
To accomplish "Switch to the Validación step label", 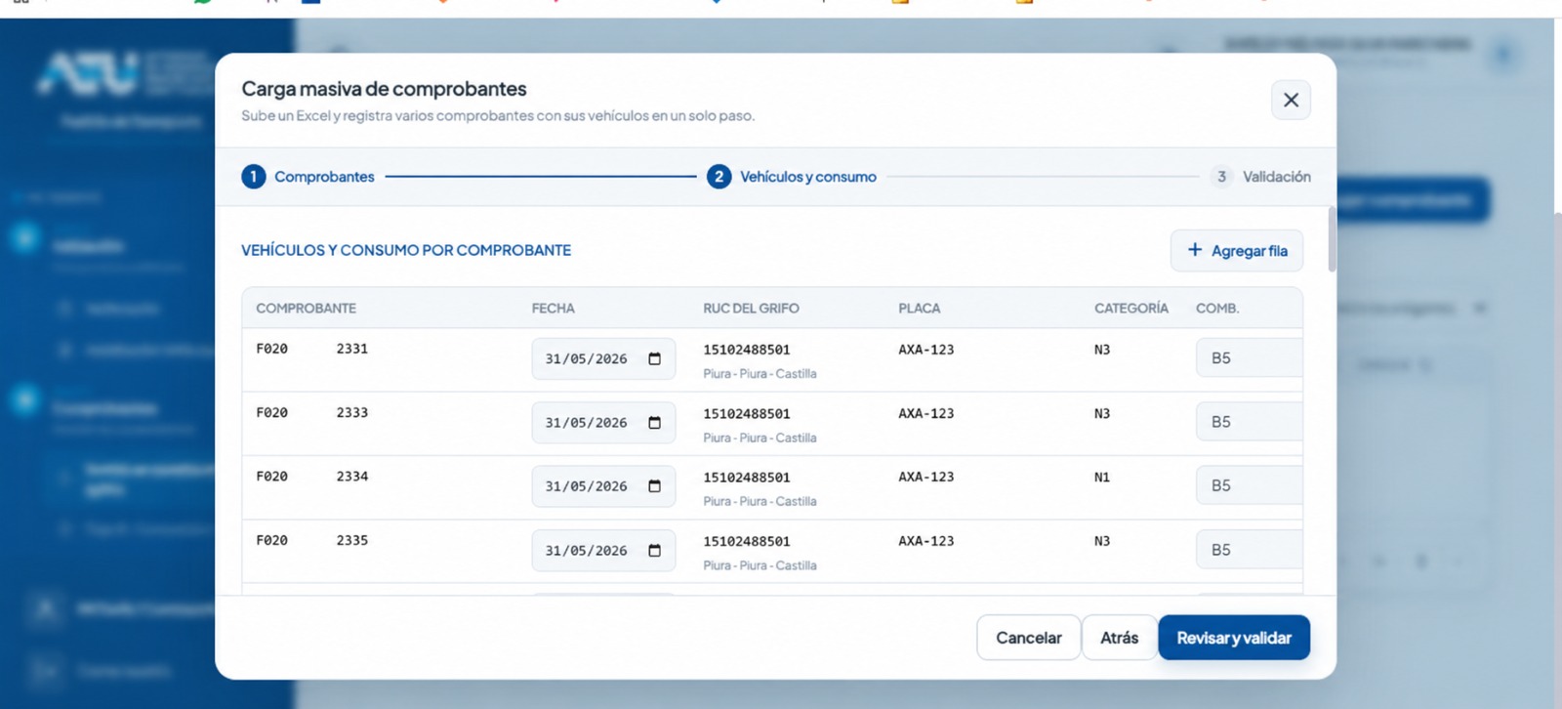I will [x=1276, y=177].
